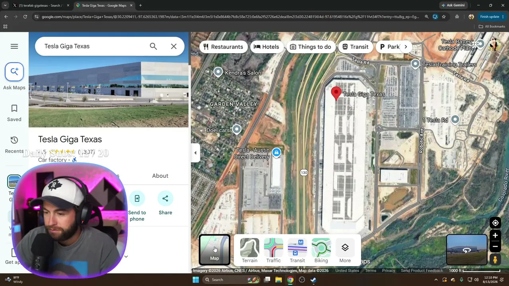This screenshot has height=286, width=509.
Task: Open the All Bookmarks folder
Action: 492,27
